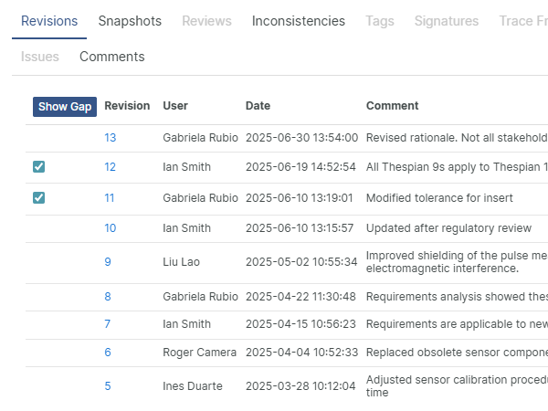Viewport: 548px width, 411px height.
Task: Uncheck the checkbox for revision 12
Action: click(x=38, y=166)
